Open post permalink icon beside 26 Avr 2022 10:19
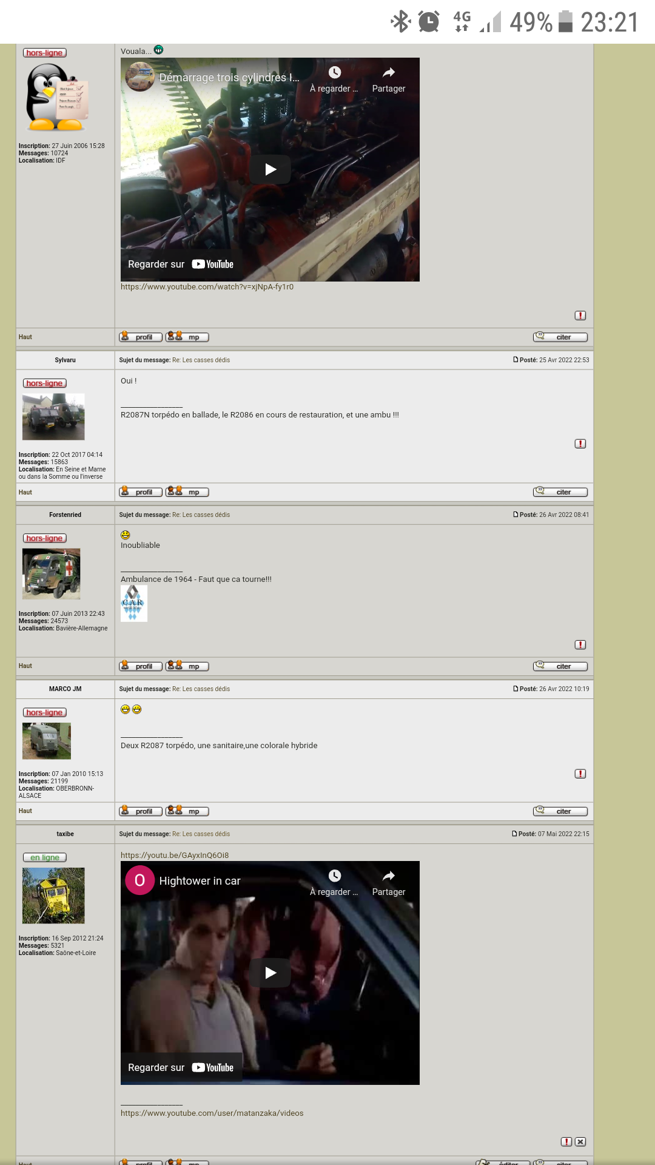This screenshot has height=1165, width=655. 516,689
